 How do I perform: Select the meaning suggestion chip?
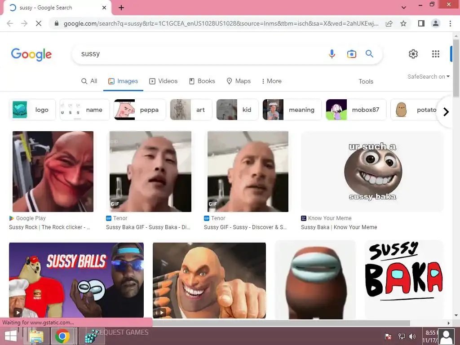pos(292,110)
